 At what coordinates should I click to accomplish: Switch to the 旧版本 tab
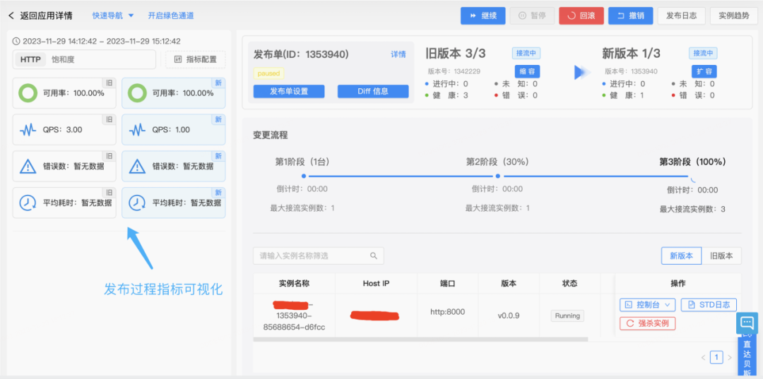tap(721, 255)
